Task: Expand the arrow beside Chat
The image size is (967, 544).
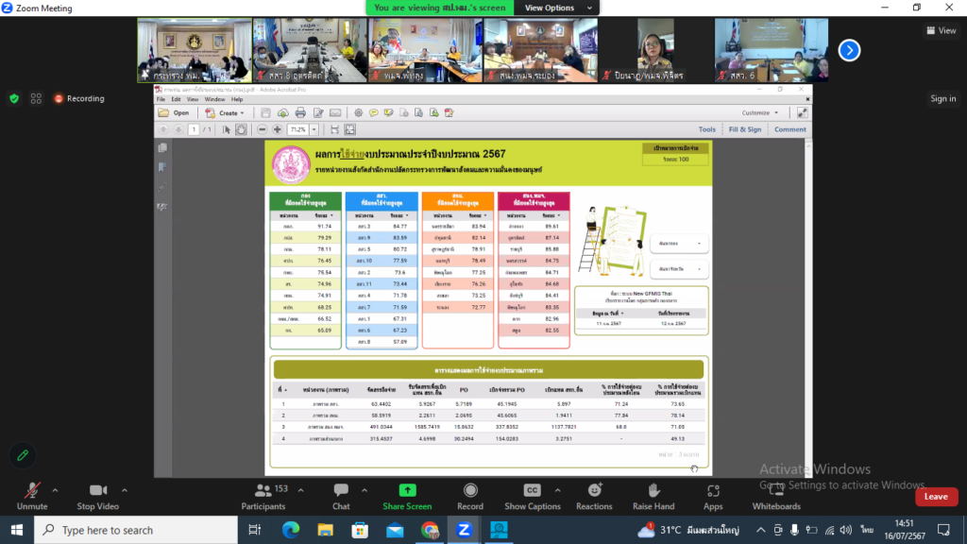Action: point(365,490)
